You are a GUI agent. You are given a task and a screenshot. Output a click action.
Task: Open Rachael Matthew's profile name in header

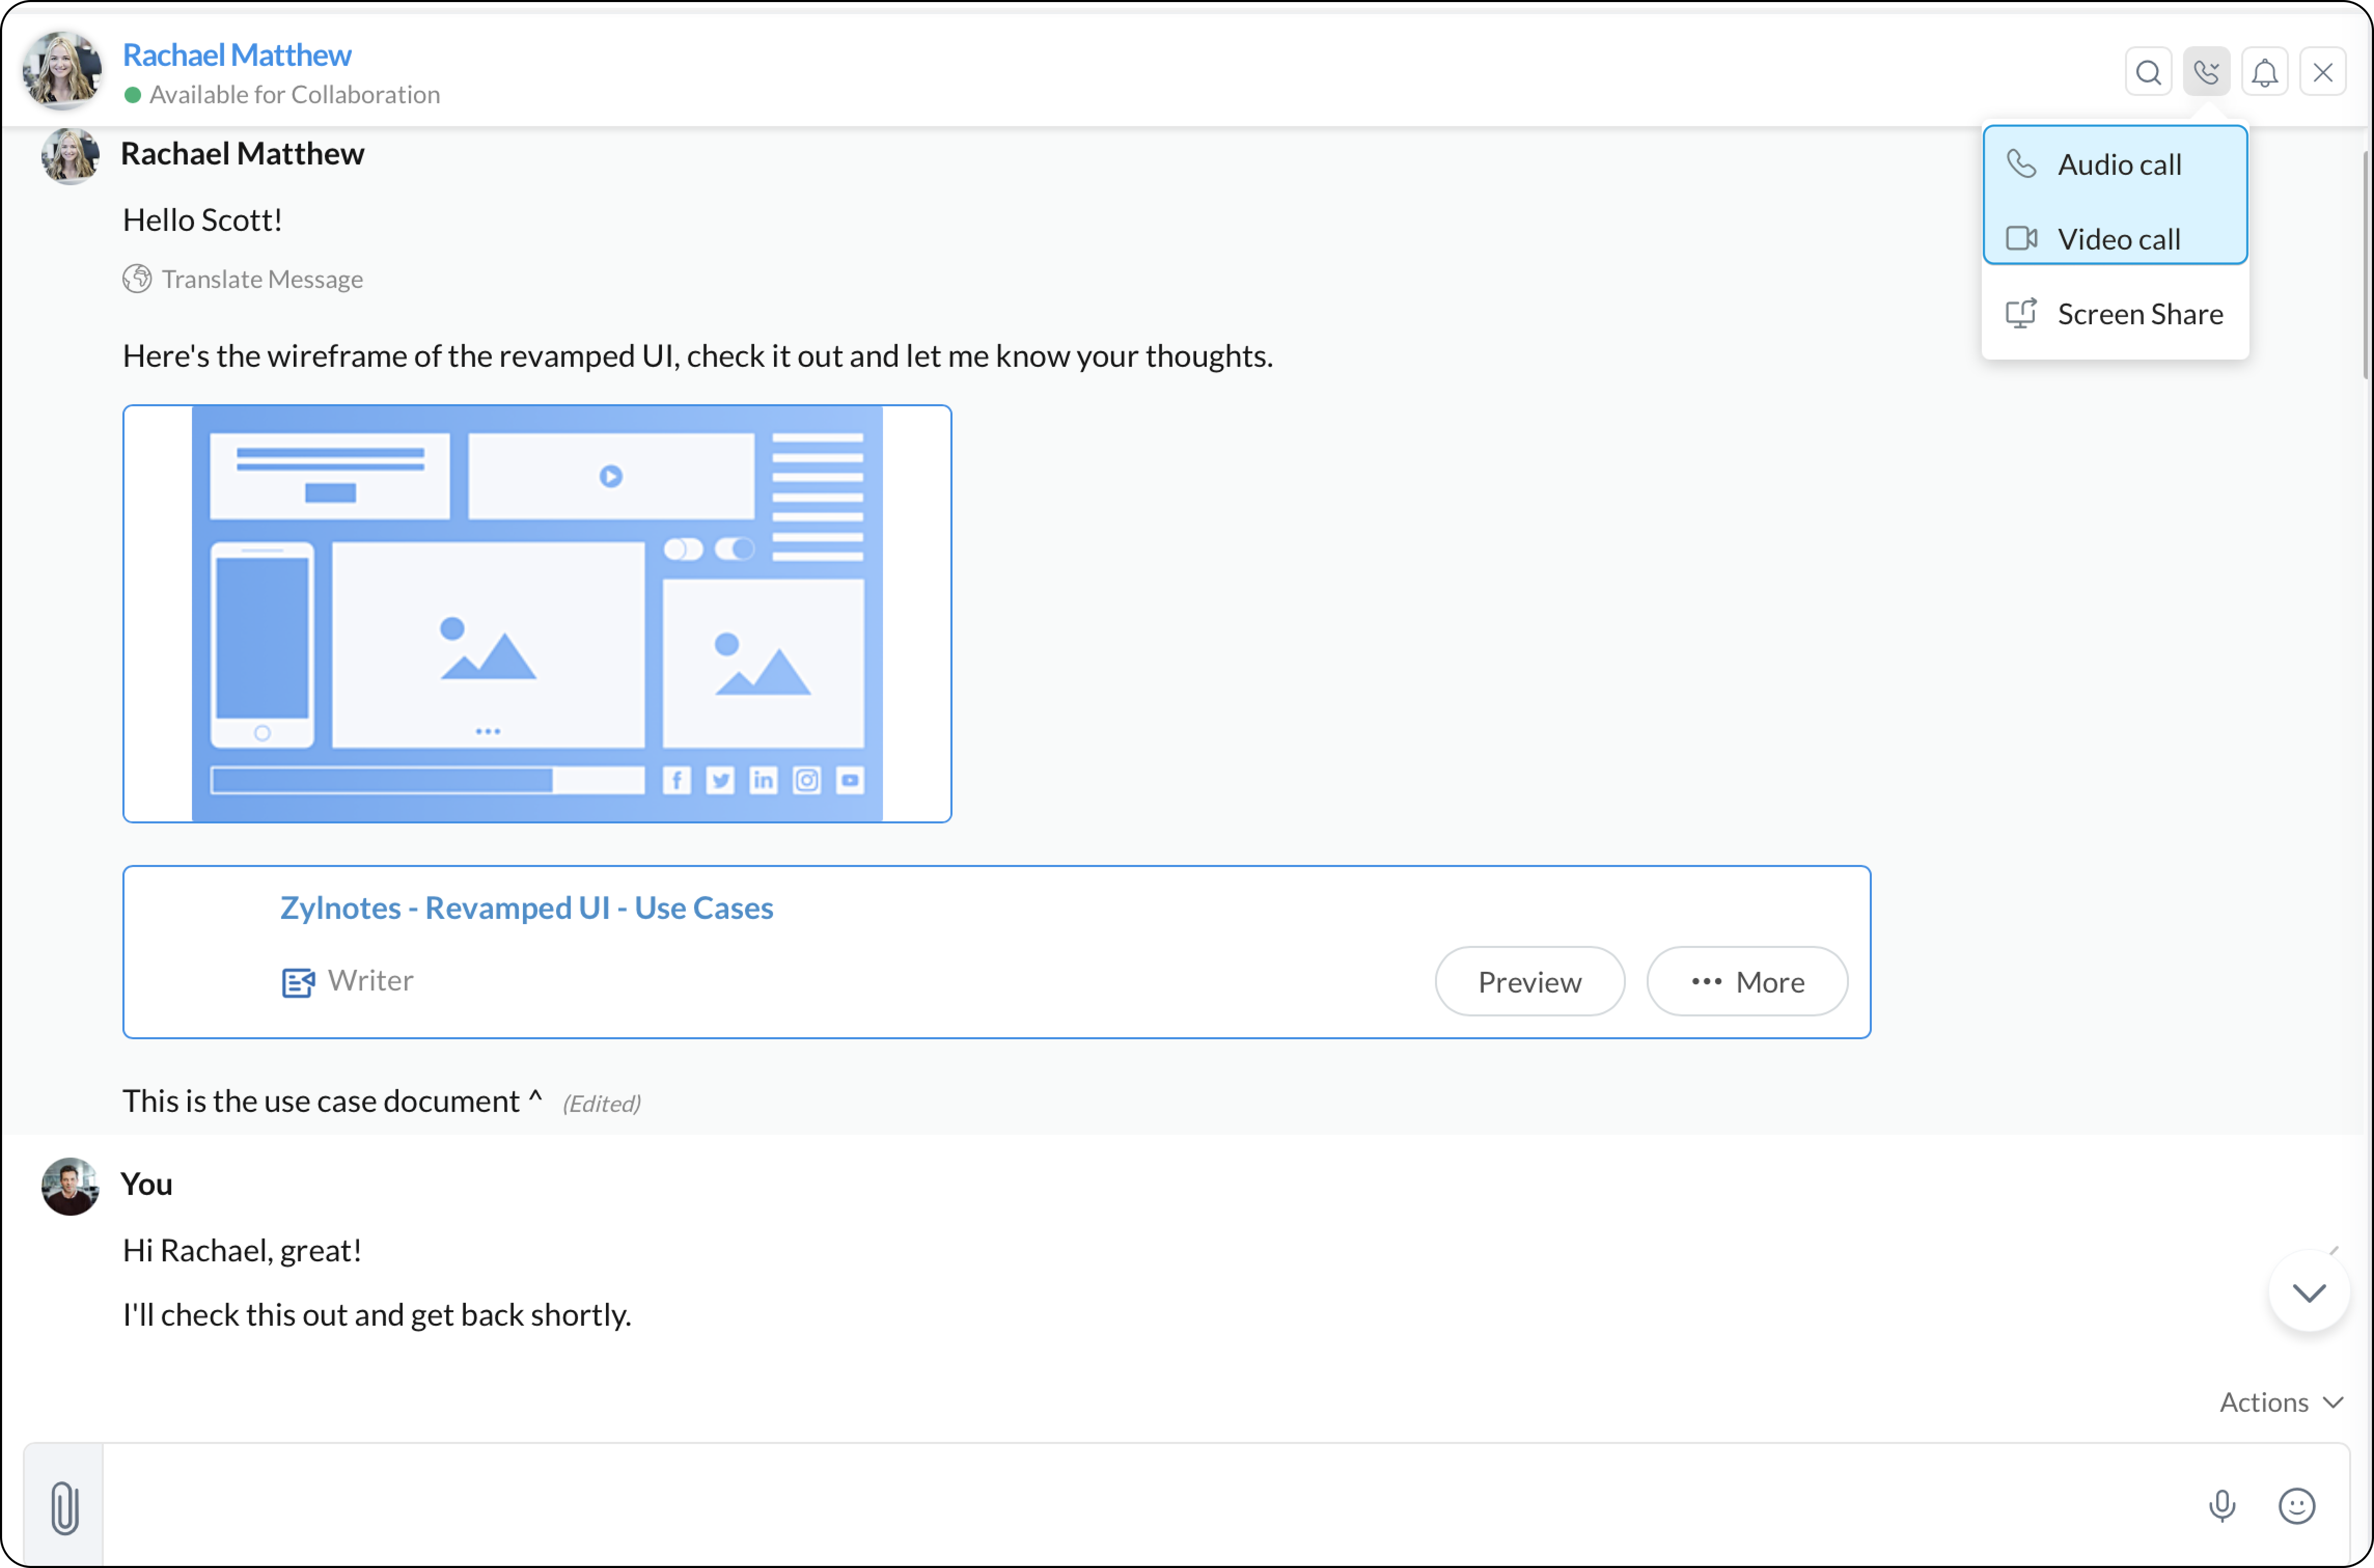coord(236,55)
